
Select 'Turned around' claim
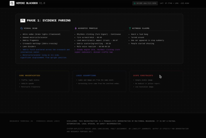tap(138, 37)
